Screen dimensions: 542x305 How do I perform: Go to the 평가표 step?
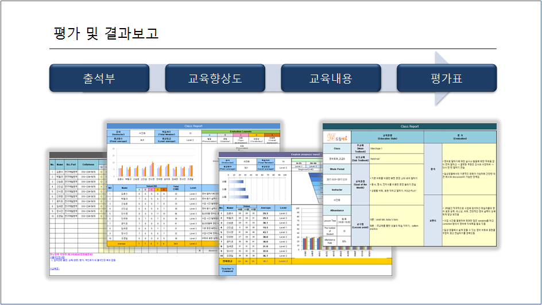pyautogui.click(x=445, y=78)
